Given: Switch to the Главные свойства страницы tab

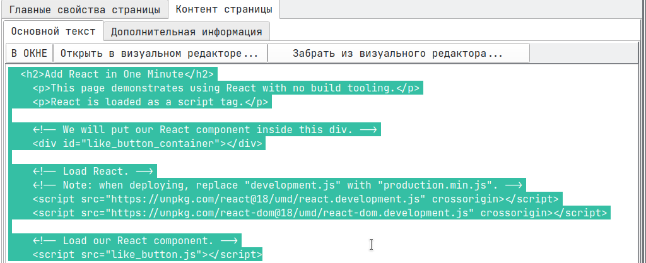Looking at the screenshot, I should [x=85, y=9].
